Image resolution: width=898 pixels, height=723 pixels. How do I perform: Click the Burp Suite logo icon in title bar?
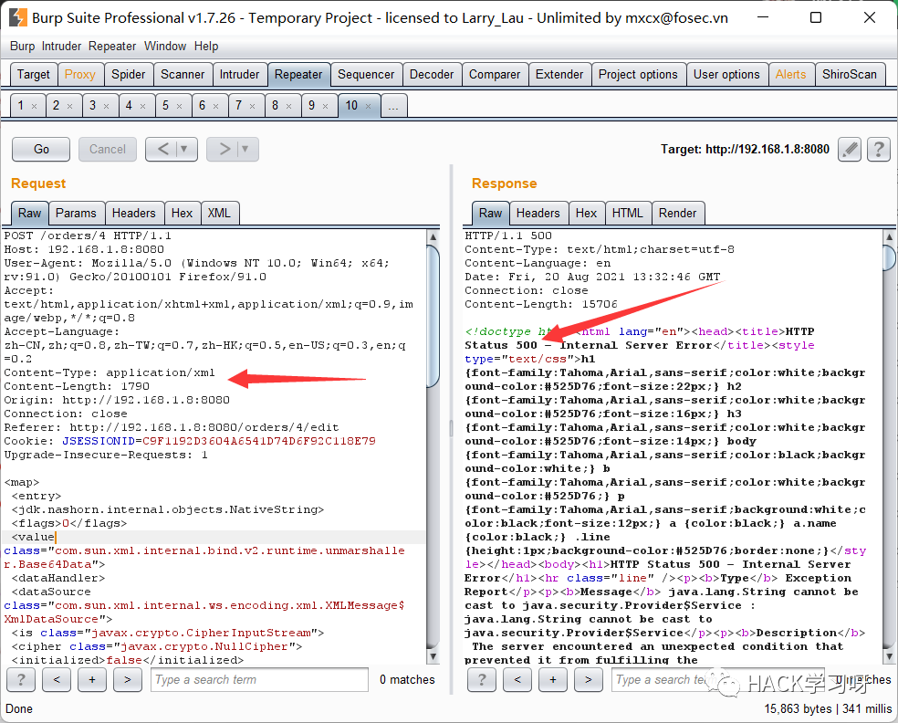point(17,17)
